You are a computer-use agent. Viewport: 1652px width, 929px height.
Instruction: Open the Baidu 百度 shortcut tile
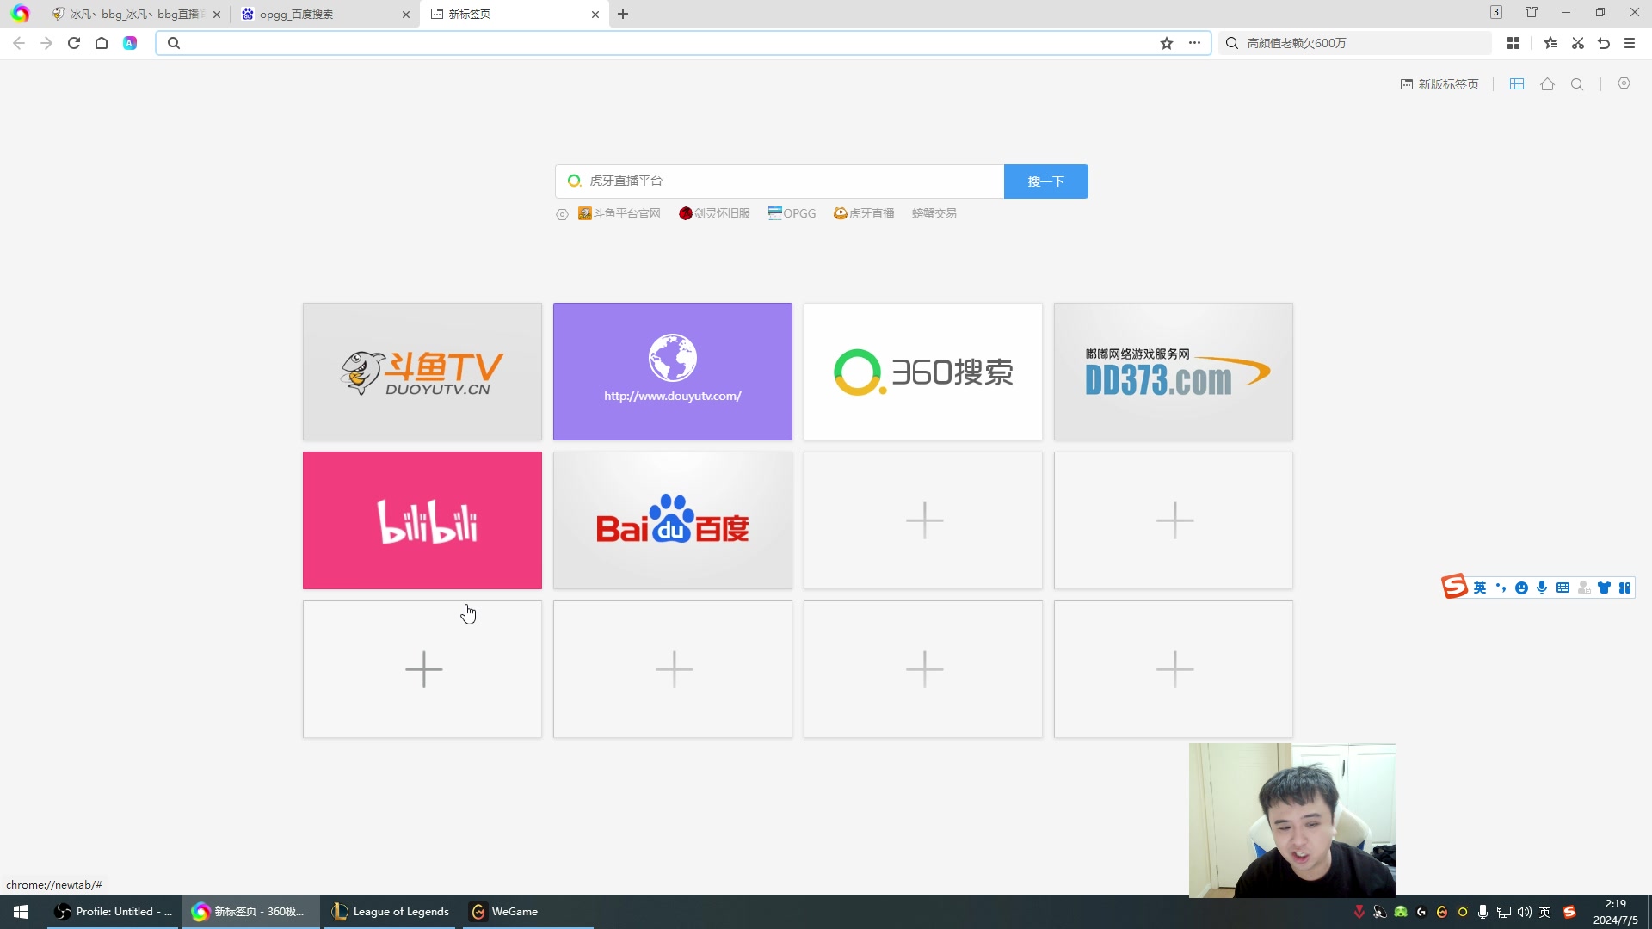[673, 520]
